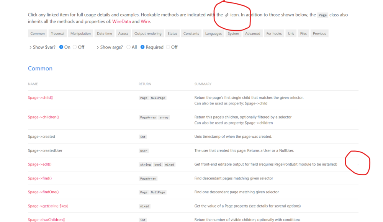The width and height of the screenshot is (383, 222).
Task: View the $page->findOne() method page
Action: click(x=43, y=192)
